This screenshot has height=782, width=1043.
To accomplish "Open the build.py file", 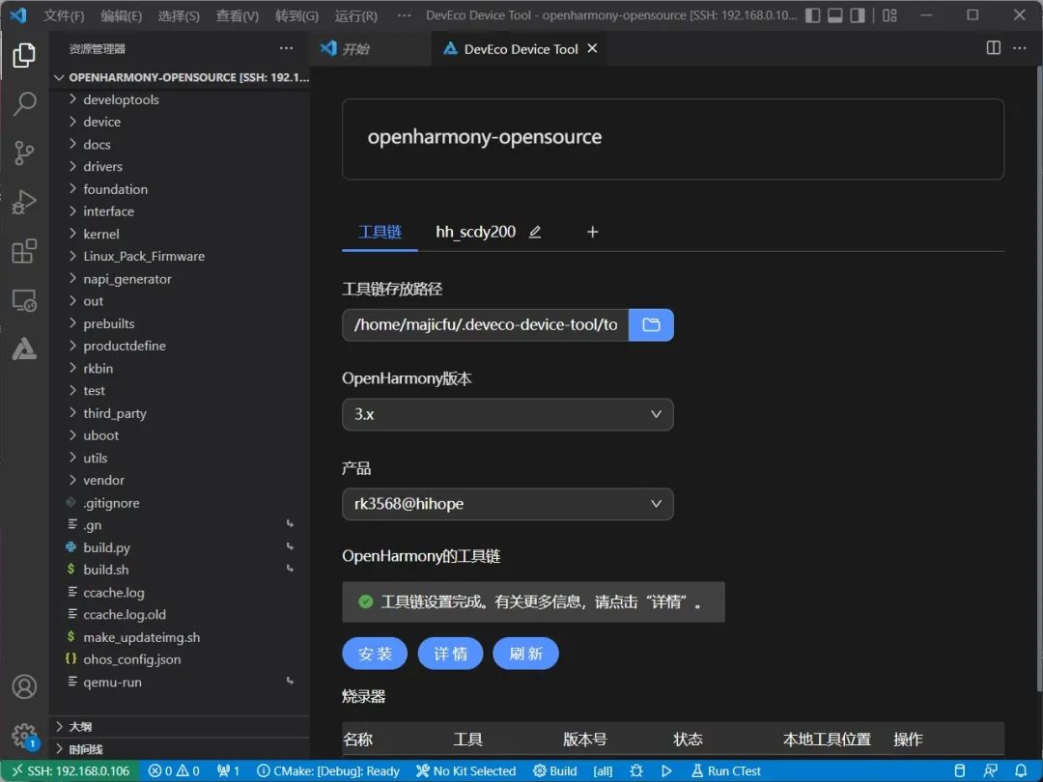I will point(106,548).
